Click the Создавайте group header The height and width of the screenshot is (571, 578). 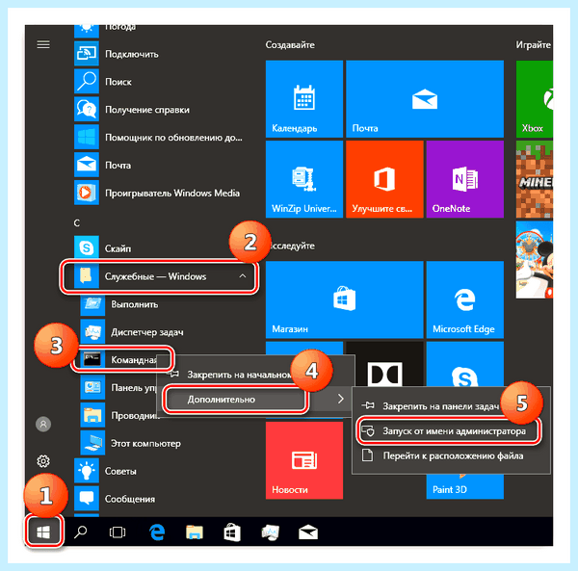[290, 45]
